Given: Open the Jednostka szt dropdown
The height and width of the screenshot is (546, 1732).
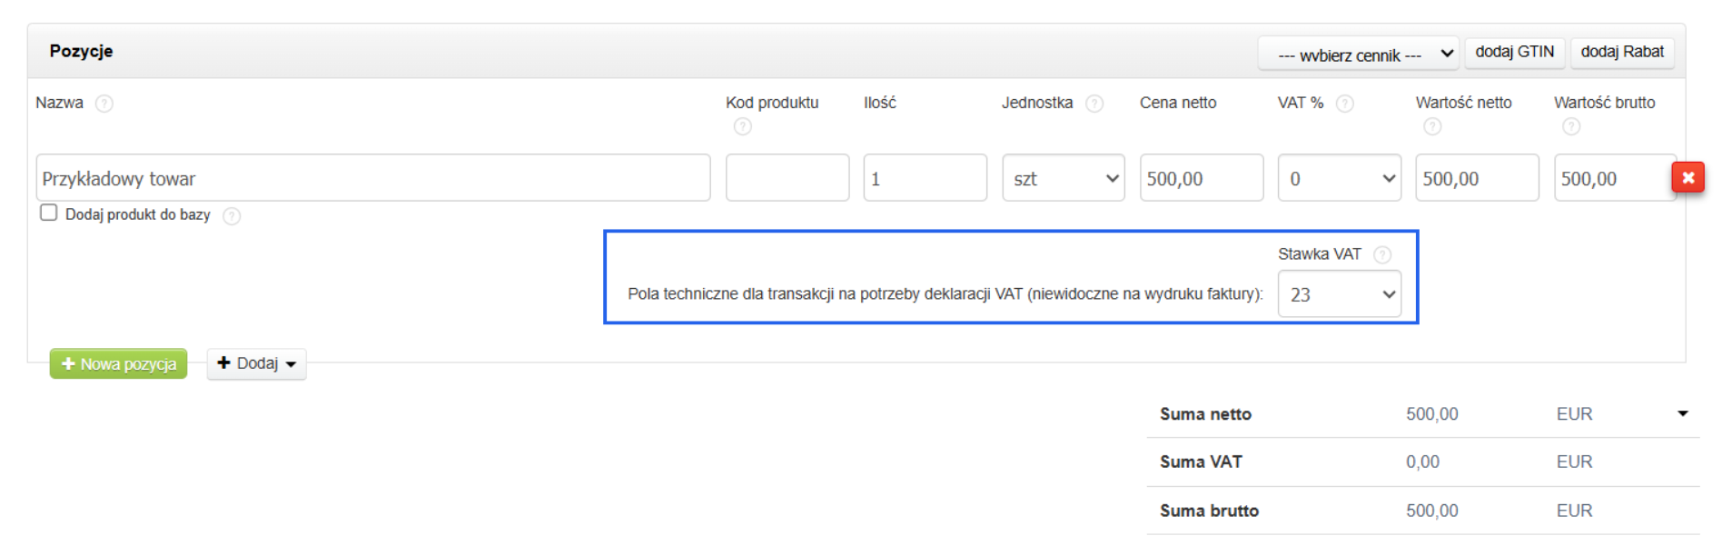Looking at the screenshot, I should 1064,178.
